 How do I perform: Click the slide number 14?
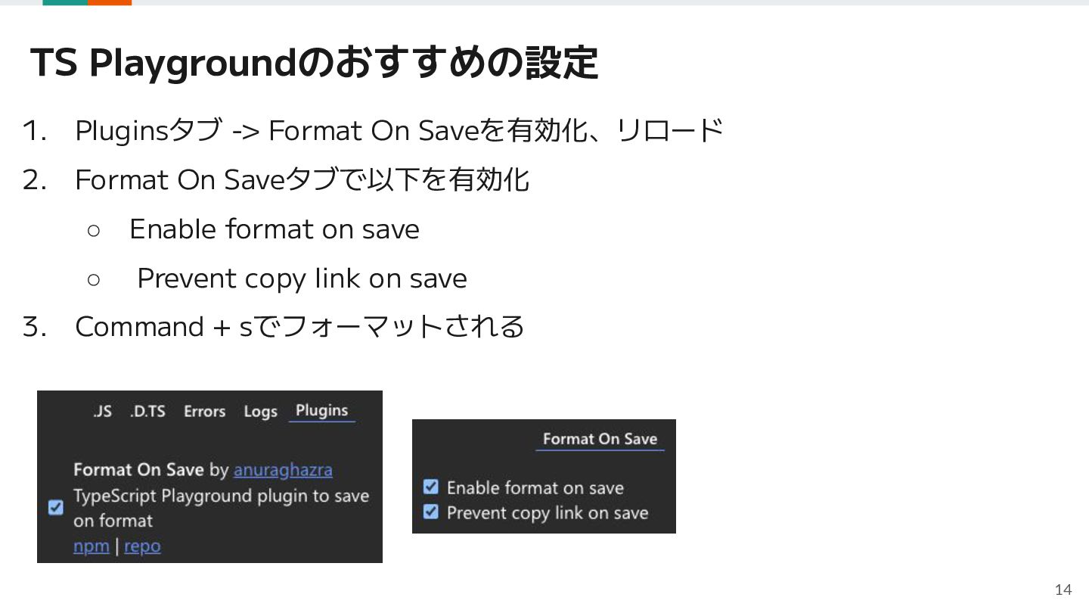coord(1063,590)
